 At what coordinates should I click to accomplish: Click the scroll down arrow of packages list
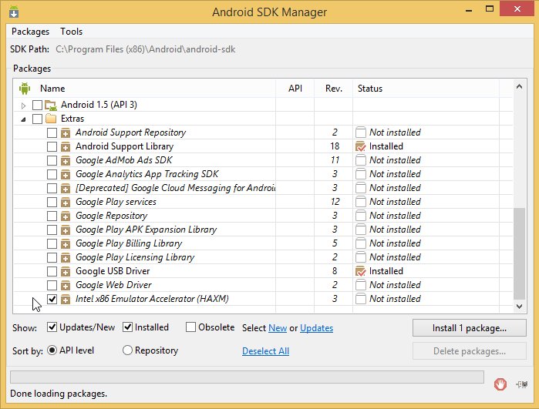click(519, 306)
